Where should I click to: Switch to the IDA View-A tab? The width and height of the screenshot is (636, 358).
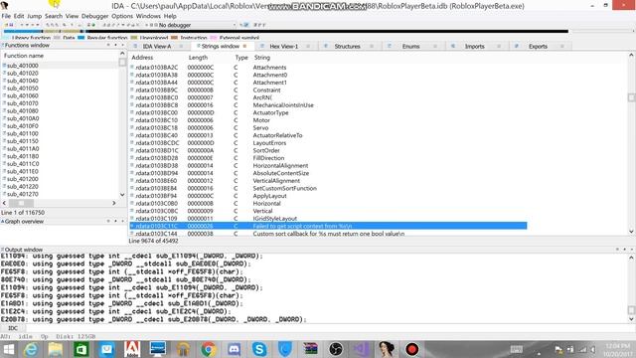coord(157,47)
